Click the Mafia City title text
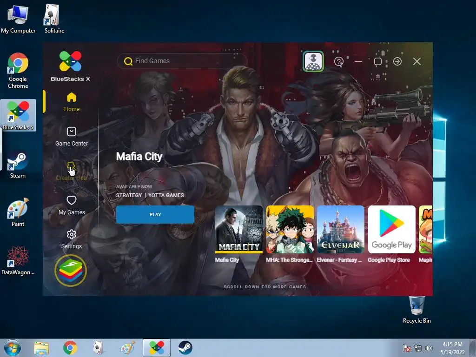The height and width of the screenshot is (357, 476). (139, 157)
